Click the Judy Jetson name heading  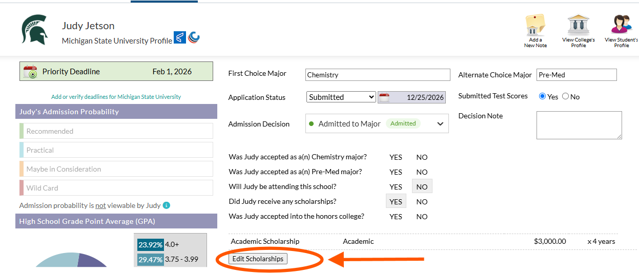coord(88,26)
